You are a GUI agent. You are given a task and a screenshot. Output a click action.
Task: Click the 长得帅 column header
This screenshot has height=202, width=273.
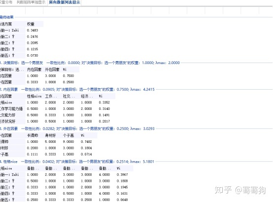(x=33, y=135)
